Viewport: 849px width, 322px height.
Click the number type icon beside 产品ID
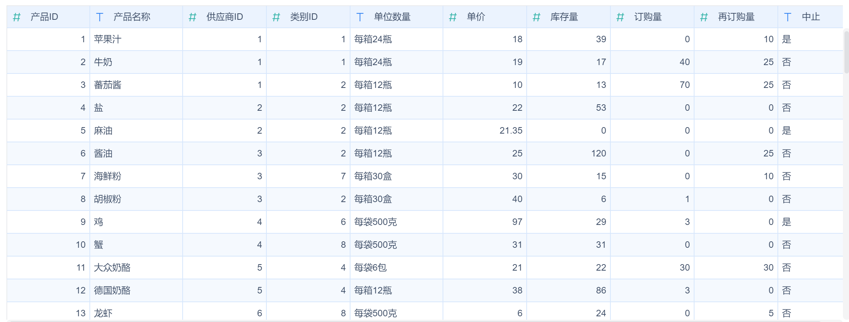[17, 17]
